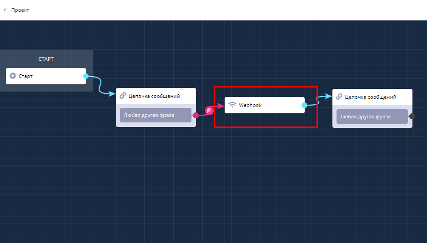Delete the connection with the trash icon
This screenshot has height=243, width=427.
point(209,111)
